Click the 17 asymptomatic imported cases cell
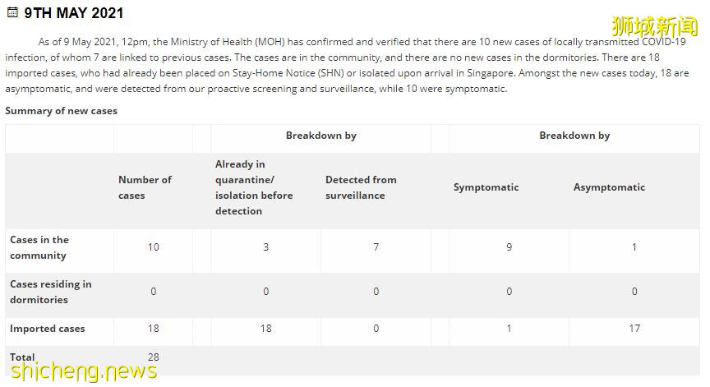Viewport: 710px width, 387px height. coord(634,329)
